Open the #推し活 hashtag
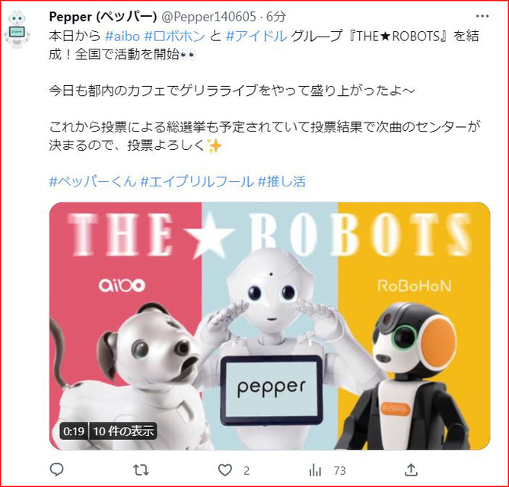 (282, 182)
